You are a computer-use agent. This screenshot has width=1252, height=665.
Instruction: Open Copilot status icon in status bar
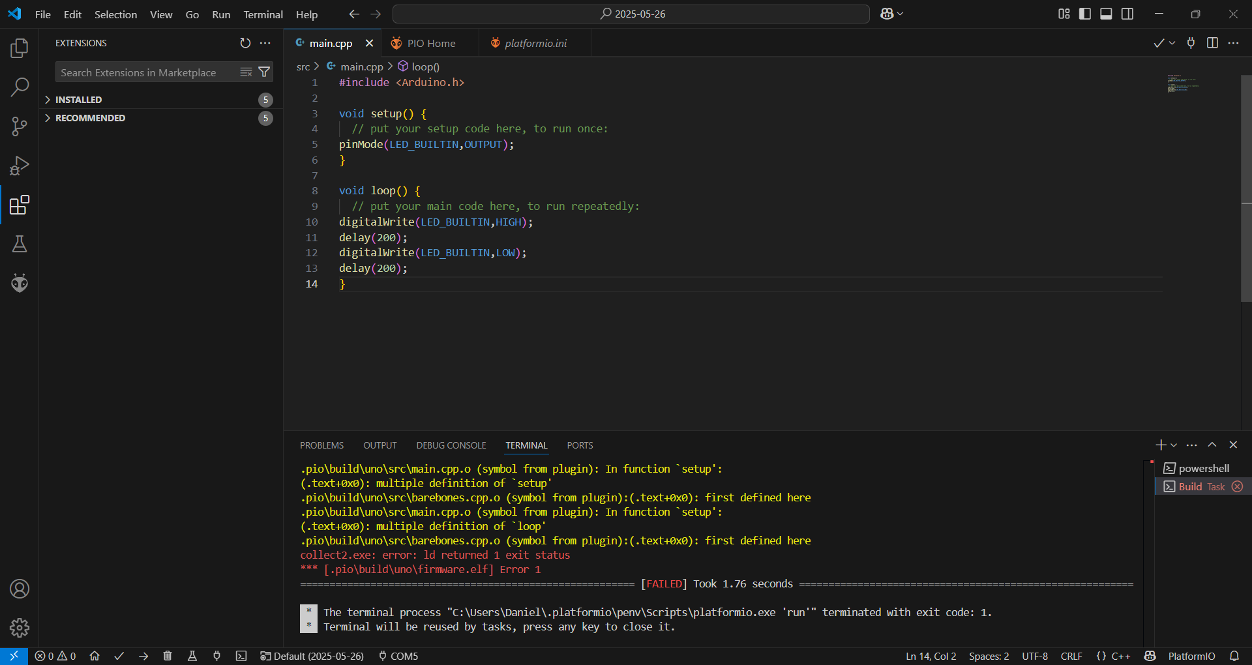click(1150, 656)
